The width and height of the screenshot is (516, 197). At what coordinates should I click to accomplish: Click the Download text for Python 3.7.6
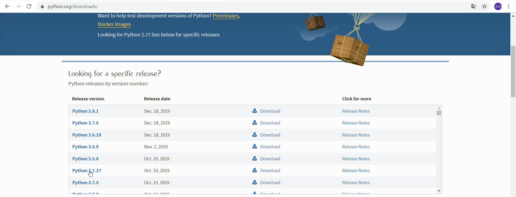[270, 123]
